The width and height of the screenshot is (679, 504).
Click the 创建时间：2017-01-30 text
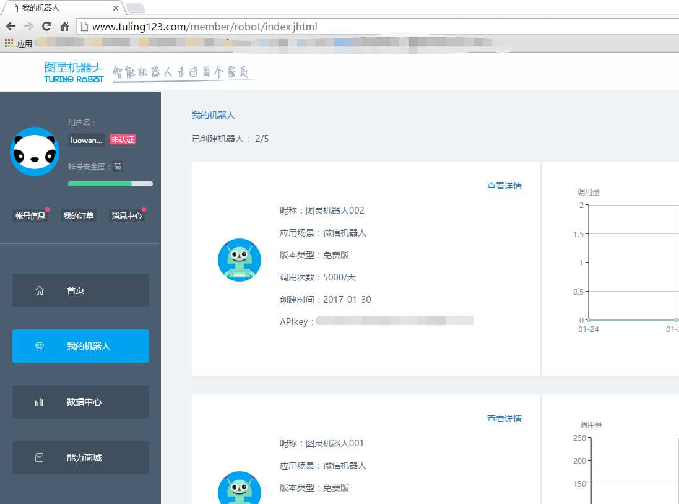tap(325, 300)
